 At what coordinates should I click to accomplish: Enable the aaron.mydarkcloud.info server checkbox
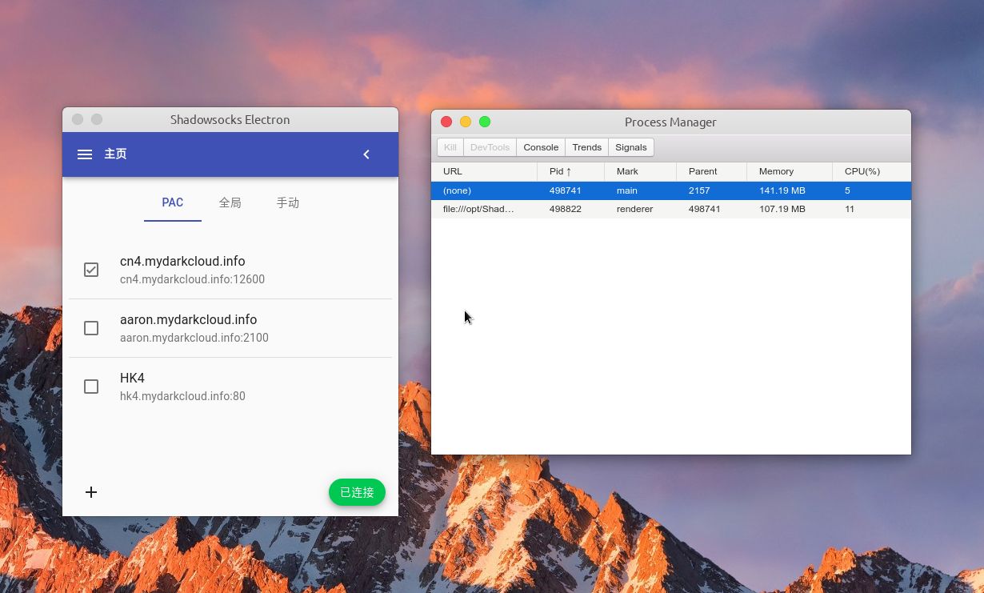coord(91,328)
